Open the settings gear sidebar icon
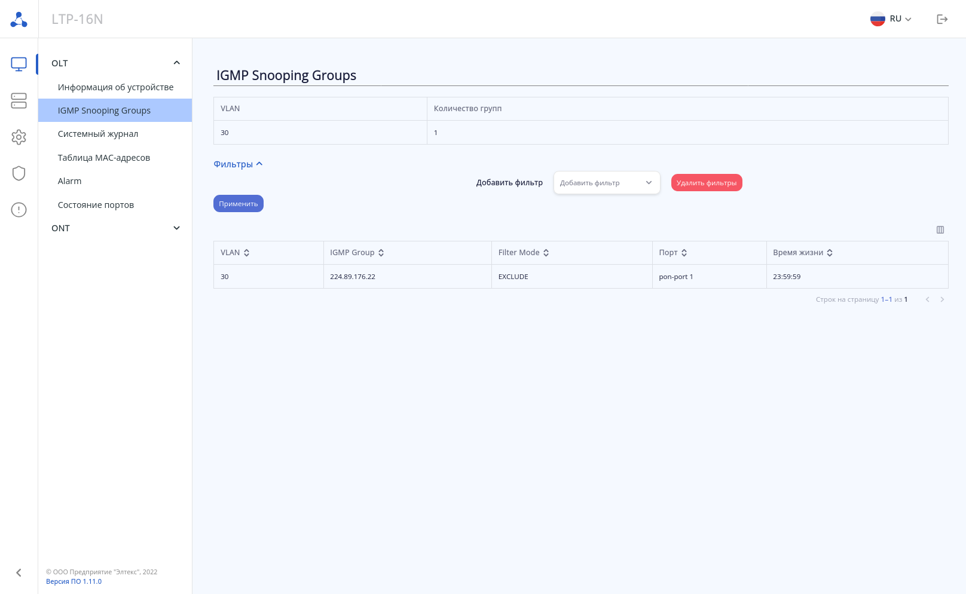The height and width of the screenshot is (594, 966). tap(19, 137)
